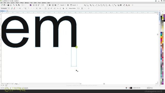The image size is (165, 93).
Task: Click the New document icon
Action: tap(2, 5)
